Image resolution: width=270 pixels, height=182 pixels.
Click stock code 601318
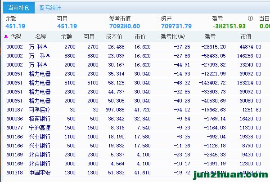pos(14,173)
